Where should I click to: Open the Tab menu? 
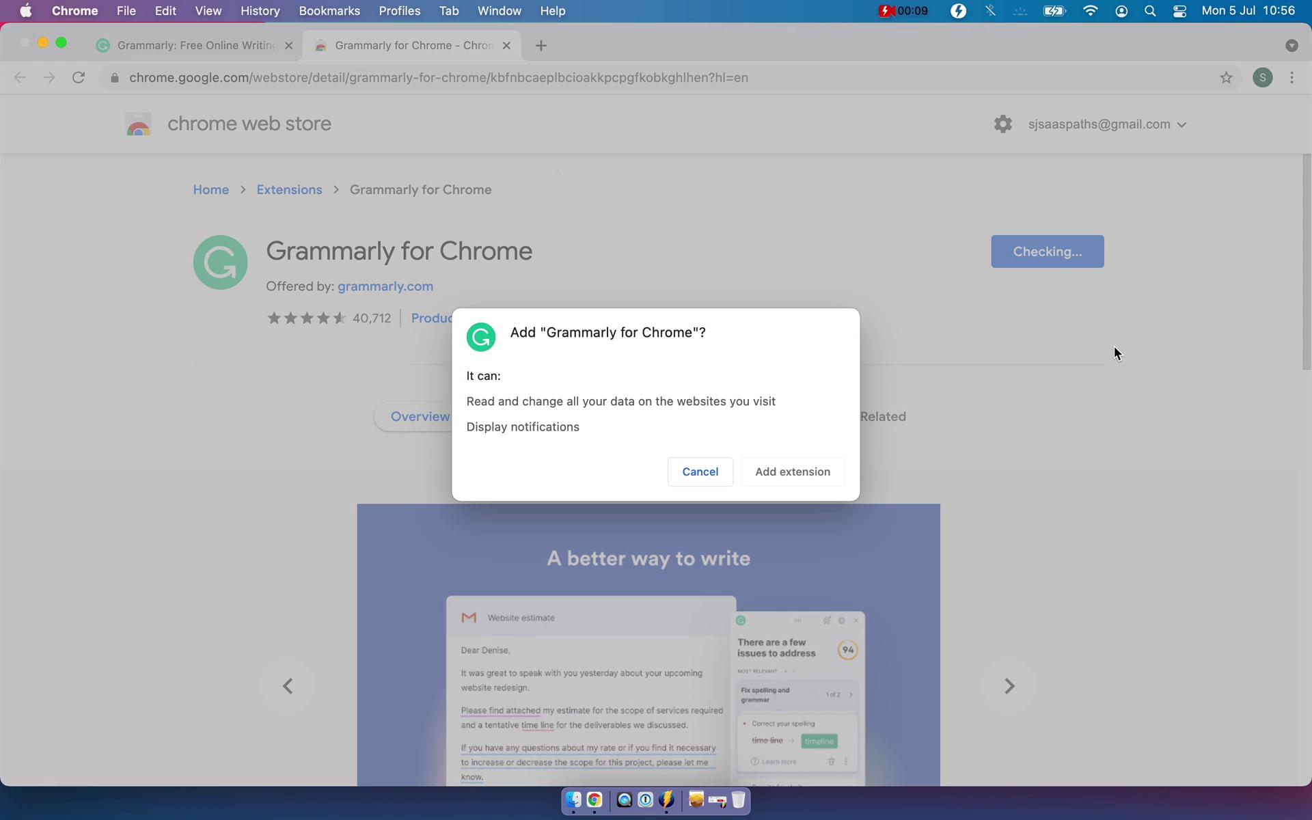coord(448,11)
